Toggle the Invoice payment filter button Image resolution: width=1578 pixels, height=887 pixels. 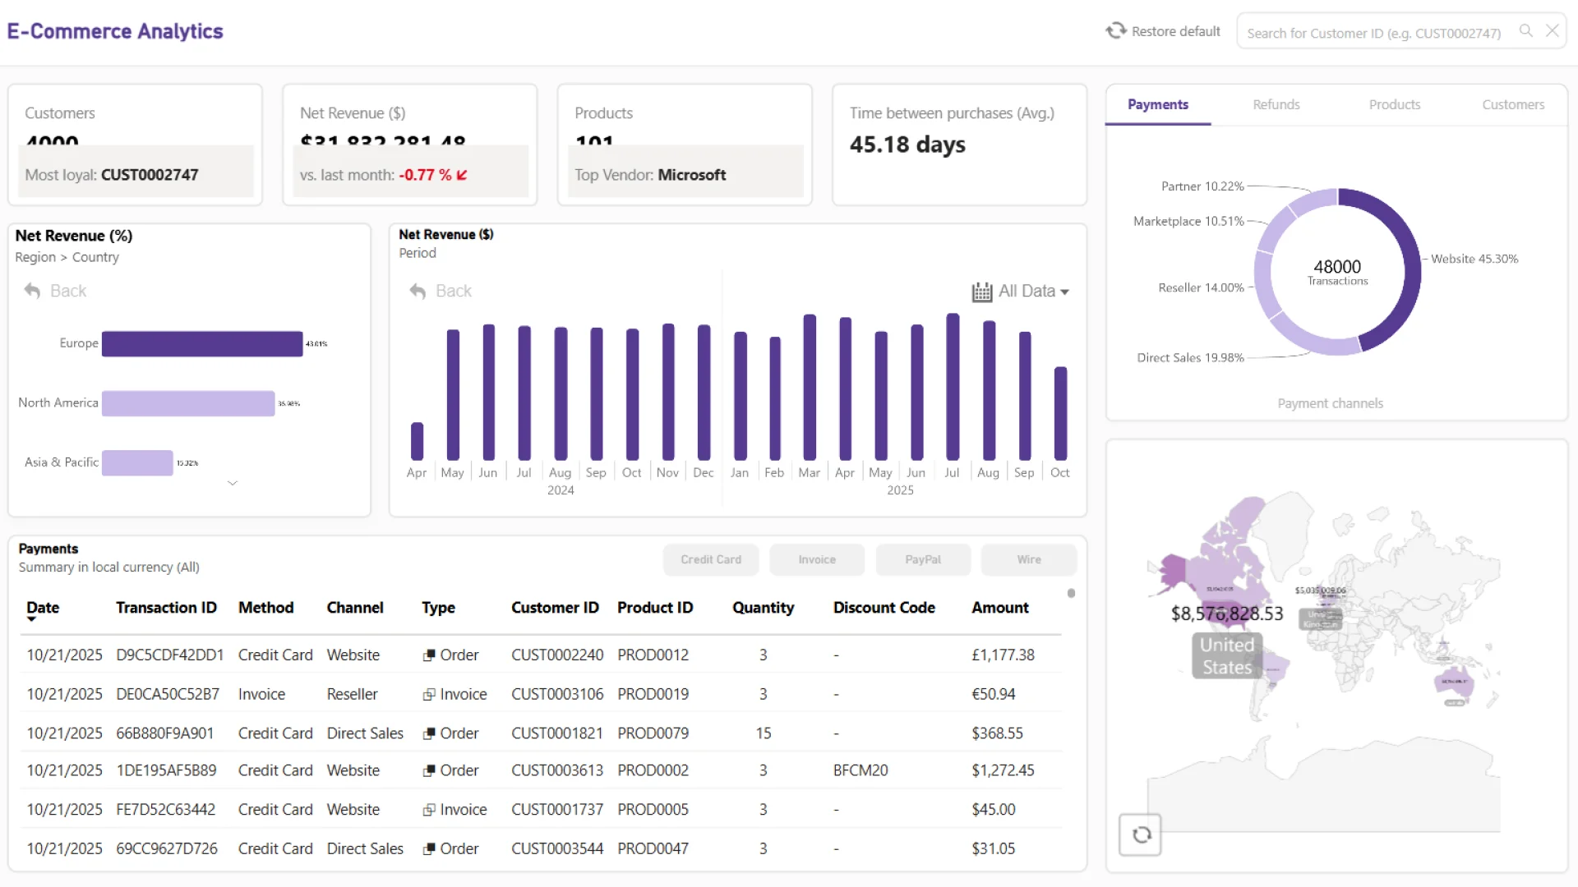(817, 559)
